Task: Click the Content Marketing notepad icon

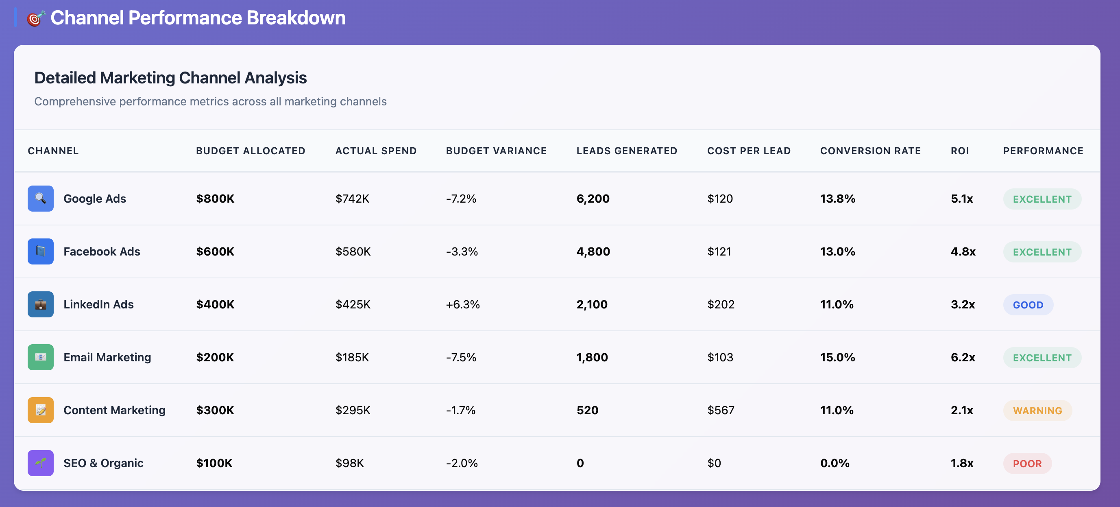Action: [x=40, y=410]
